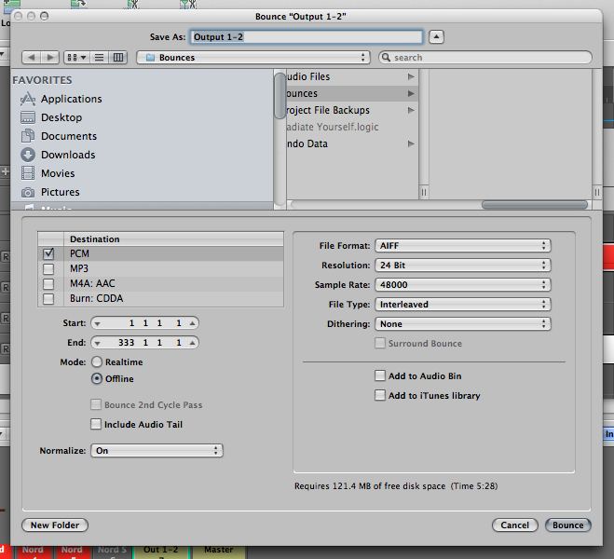
Task: Open File Format dropdown
Action: coord(462,246)
